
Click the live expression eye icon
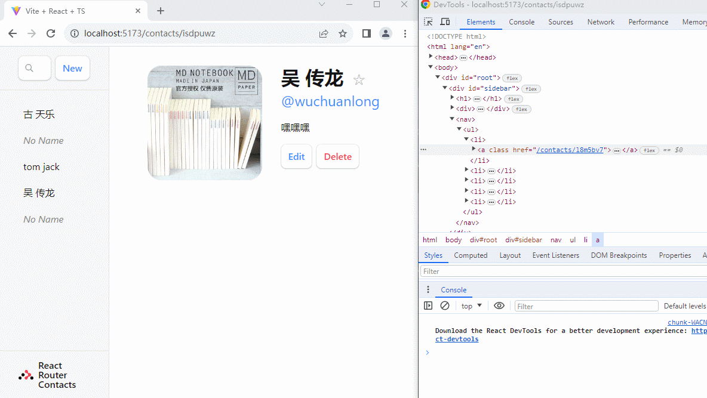(499, 306)
